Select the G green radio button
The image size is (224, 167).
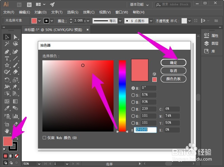133,116
